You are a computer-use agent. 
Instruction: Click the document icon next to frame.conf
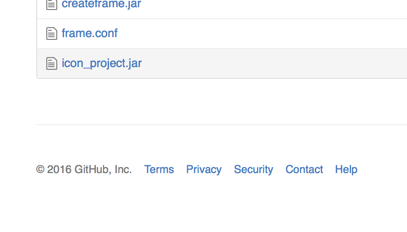tap(52, 34)
